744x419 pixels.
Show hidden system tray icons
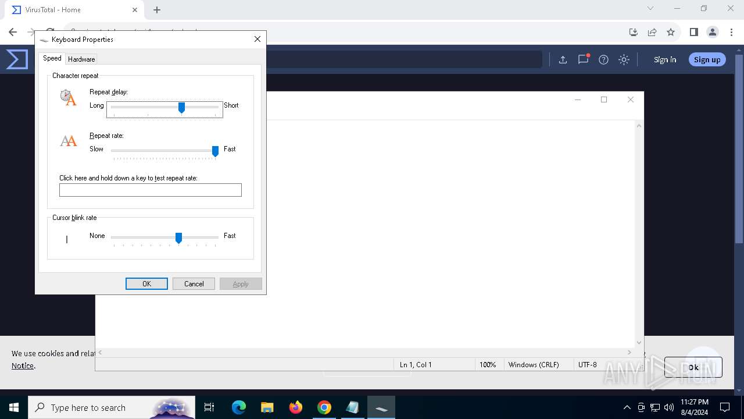(627, 407)
